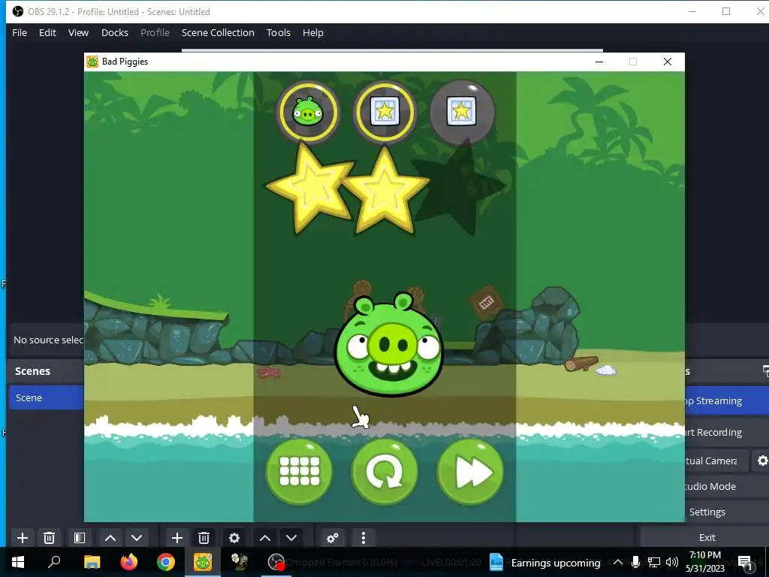Open File menu in OBS
The image size is (769, 577).
pyautogui.click(x=20, y=32)
